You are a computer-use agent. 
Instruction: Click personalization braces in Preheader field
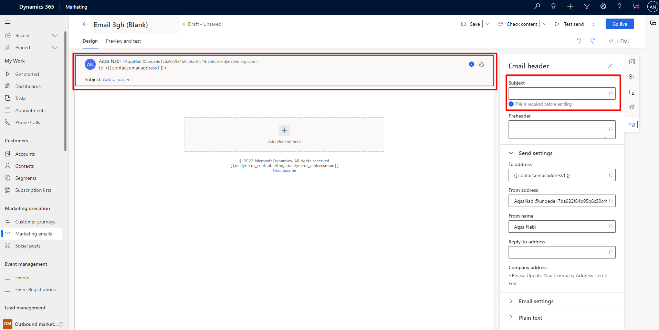(x=610, y=130)
